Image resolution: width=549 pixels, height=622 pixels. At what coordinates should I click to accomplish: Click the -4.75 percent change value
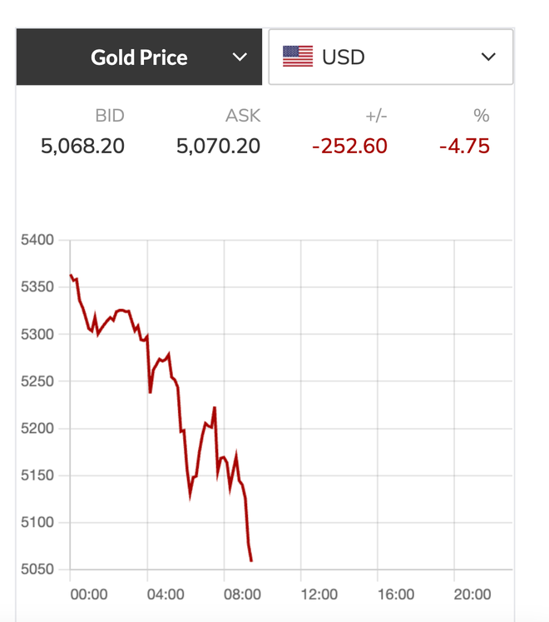coord(464,147)
